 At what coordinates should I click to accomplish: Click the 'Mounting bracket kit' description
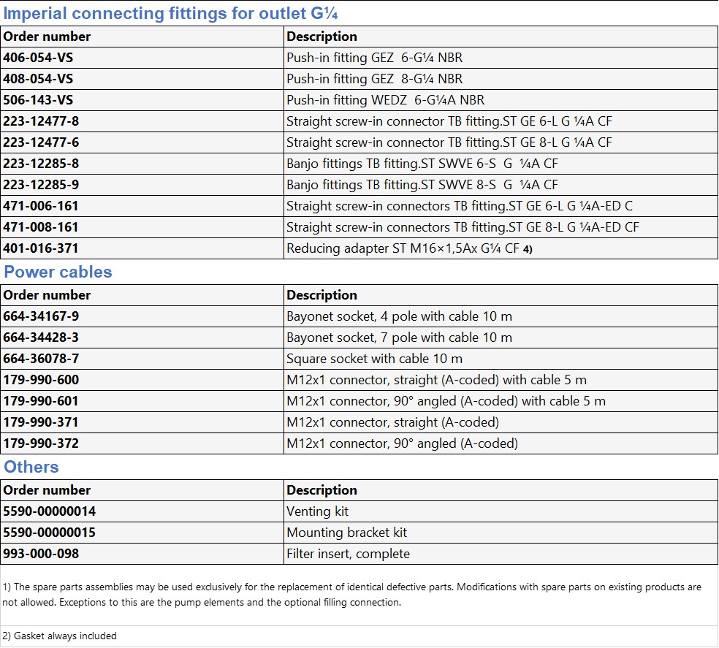(346, 533)
